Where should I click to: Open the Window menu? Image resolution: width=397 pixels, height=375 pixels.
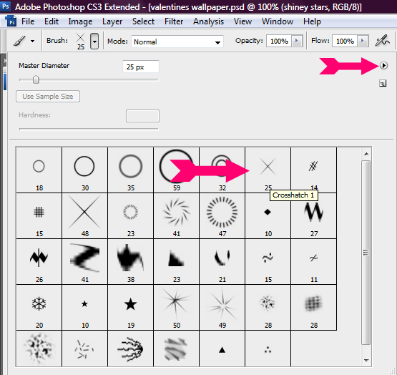pos(278,21)
